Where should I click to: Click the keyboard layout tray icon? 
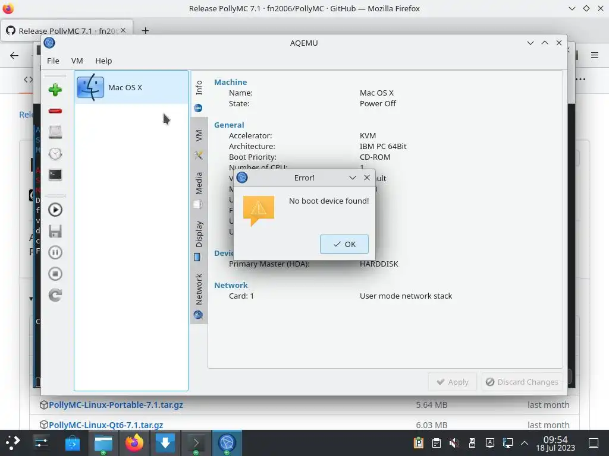click(490, 443)
